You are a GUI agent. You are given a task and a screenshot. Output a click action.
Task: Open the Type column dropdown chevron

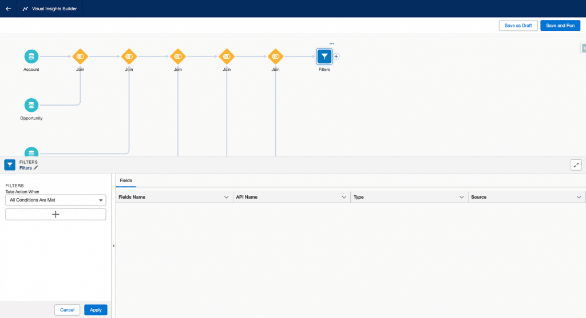462,197
